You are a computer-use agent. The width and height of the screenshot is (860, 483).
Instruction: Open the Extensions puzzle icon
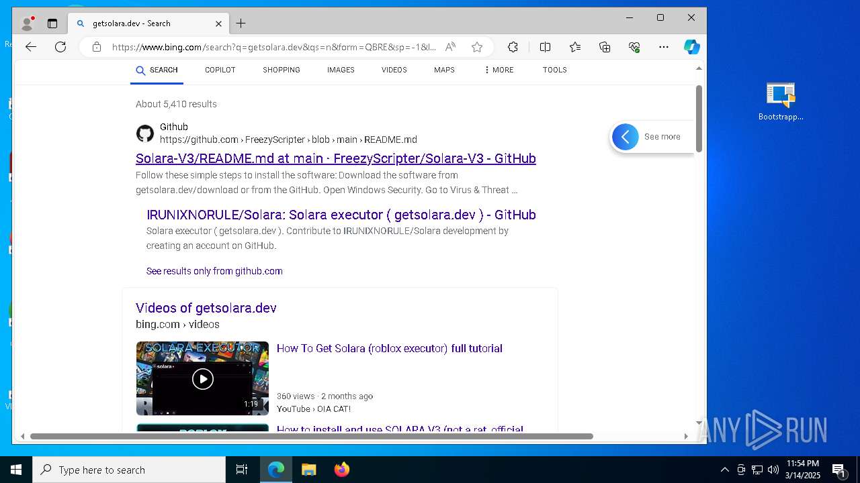513,47
